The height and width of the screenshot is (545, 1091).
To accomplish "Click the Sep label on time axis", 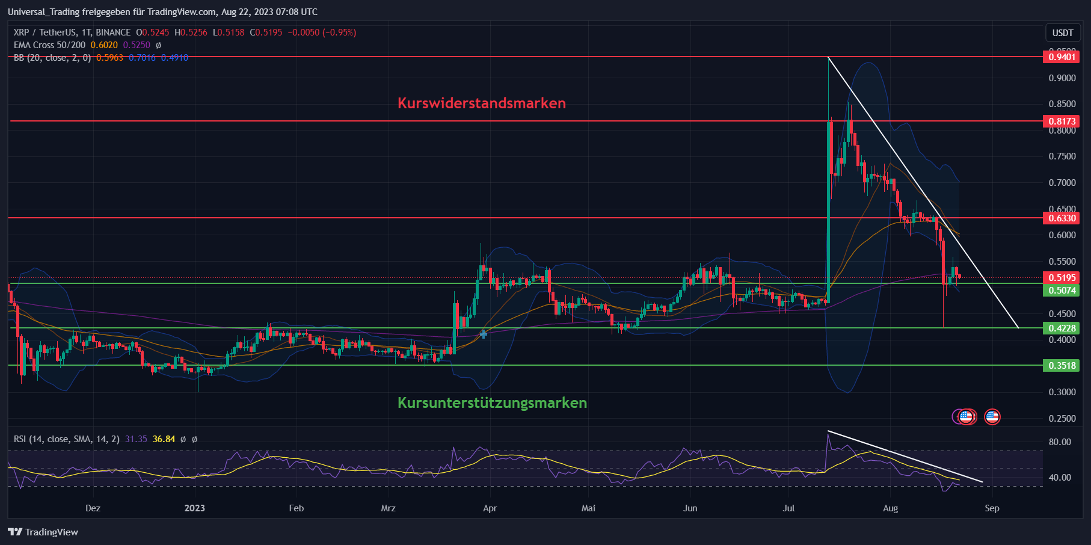I will (992, 508).
